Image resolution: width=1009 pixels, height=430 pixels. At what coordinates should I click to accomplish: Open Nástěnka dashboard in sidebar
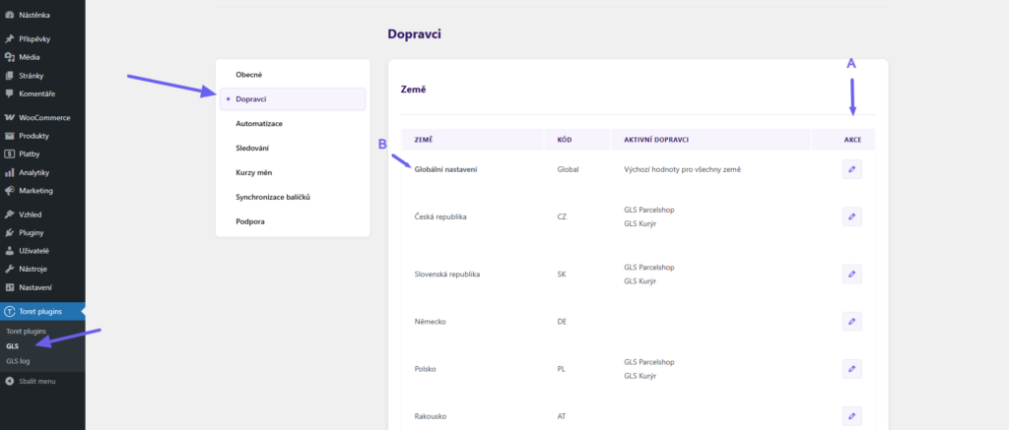[34, 16]
